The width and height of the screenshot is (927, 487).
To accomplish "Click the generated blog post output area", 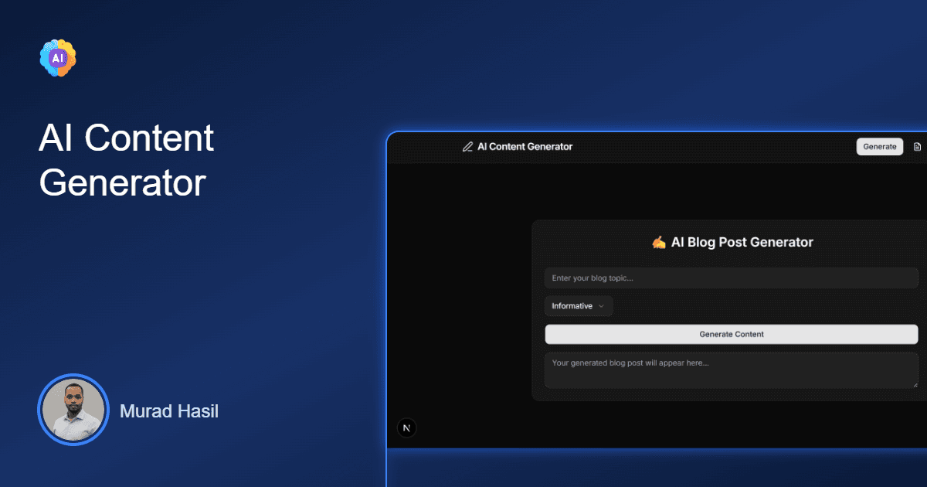I will 731,370.
